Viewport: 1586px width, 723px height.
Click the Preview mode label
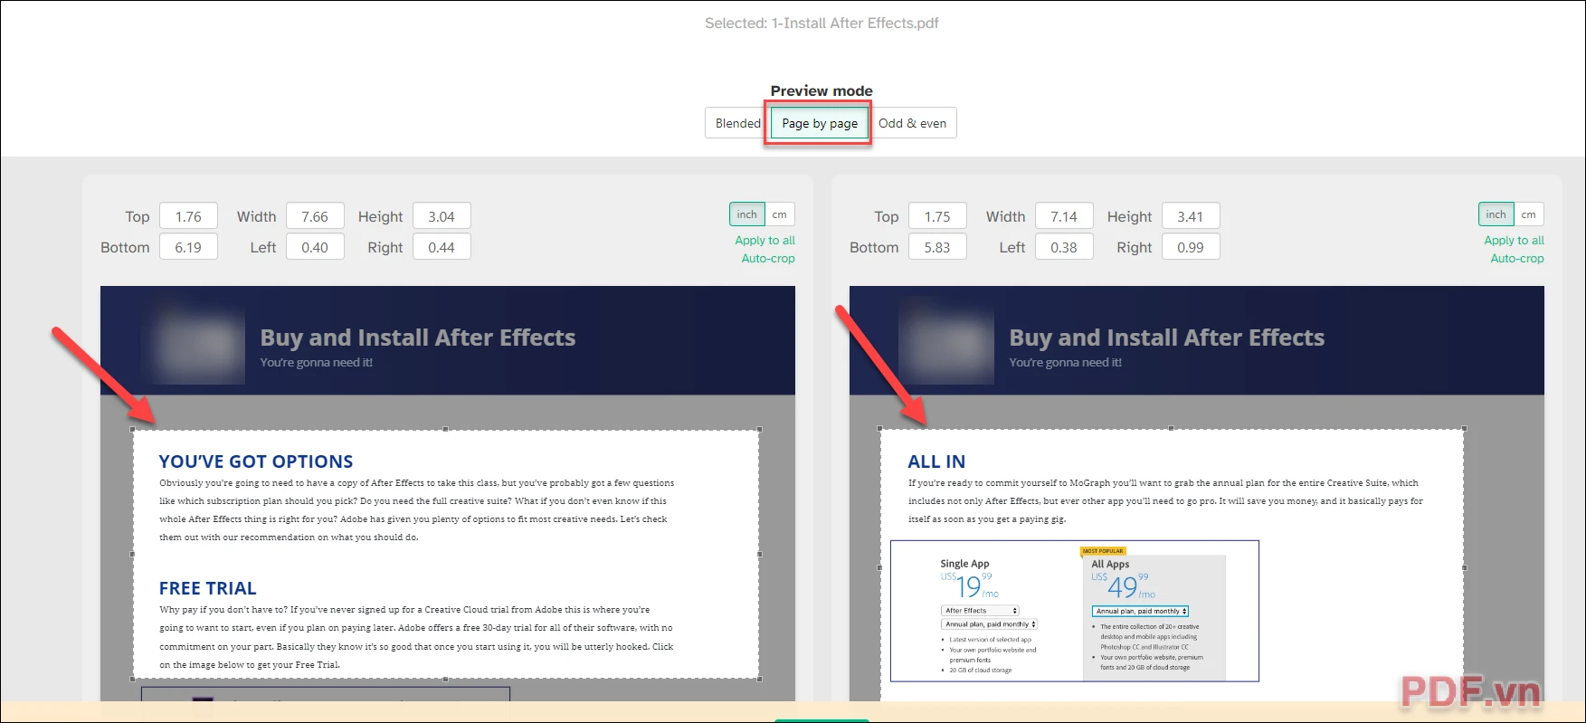[x=821, y=90]
